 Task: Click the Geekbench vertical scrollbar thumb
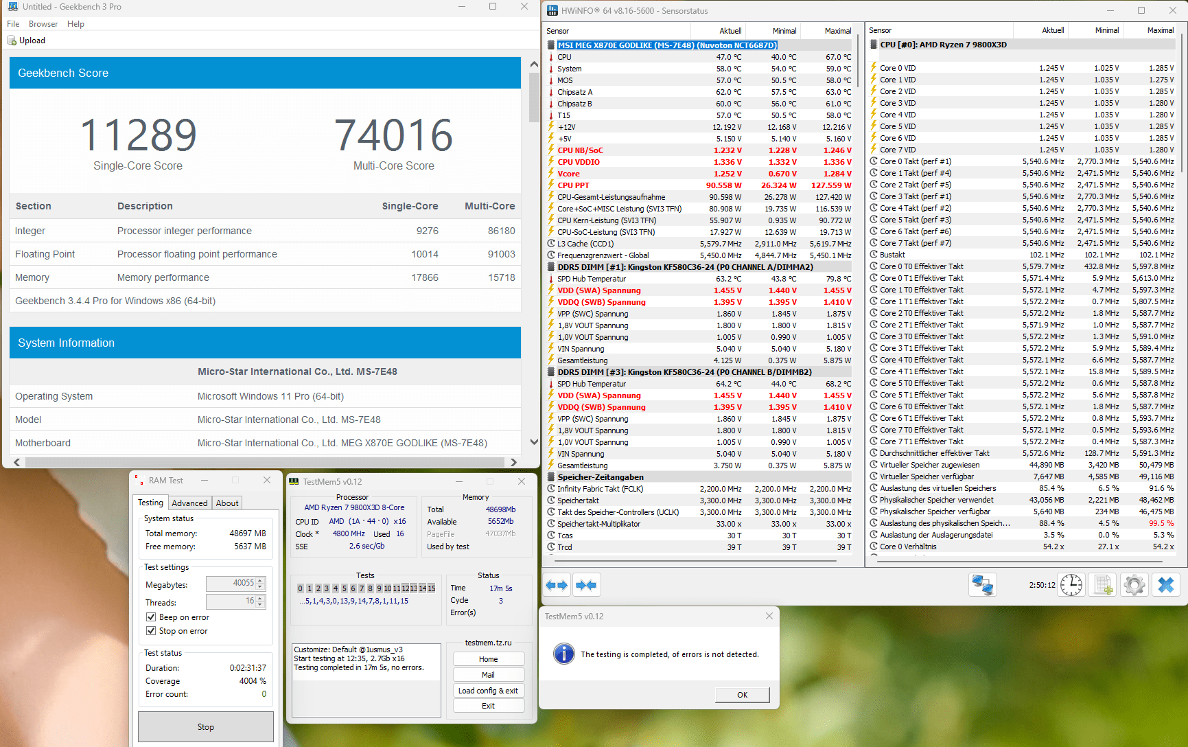point(534,97)
